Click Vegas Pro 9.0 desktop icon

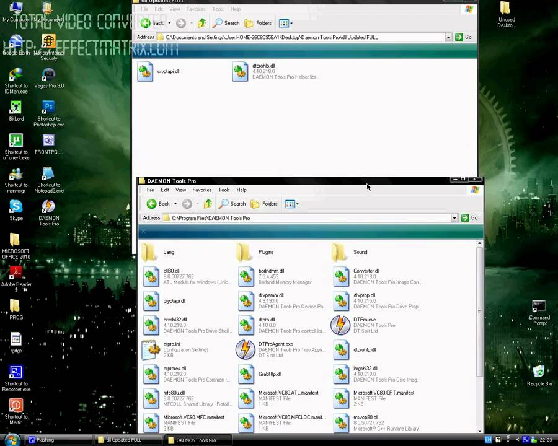click(49, 77)
